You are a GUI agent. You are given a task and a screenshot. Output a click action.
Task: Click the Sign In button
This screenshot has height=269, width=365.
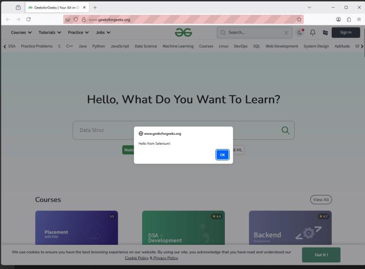click(346, 32)
